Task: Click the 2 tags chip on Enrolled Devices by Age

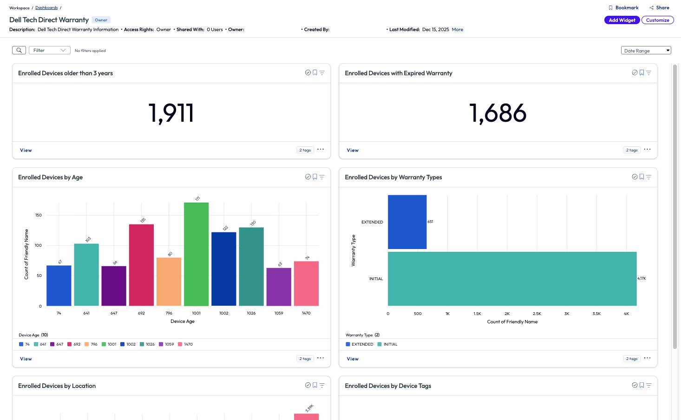Action: click(x=305, y=358)
